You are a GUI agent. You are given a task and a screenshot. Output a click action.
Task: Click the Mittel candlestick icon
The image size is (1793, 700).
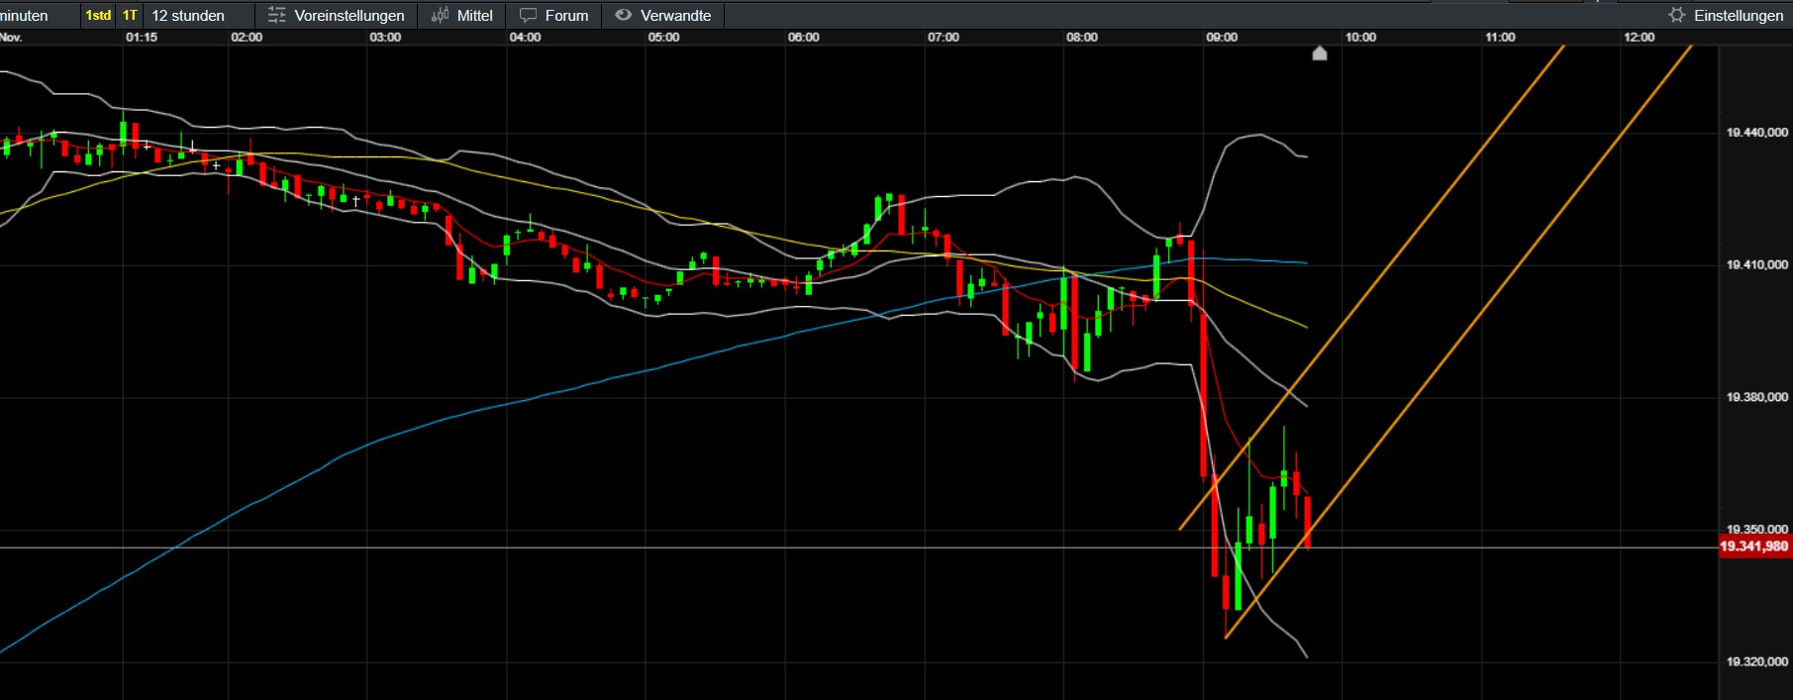[440, 15]
